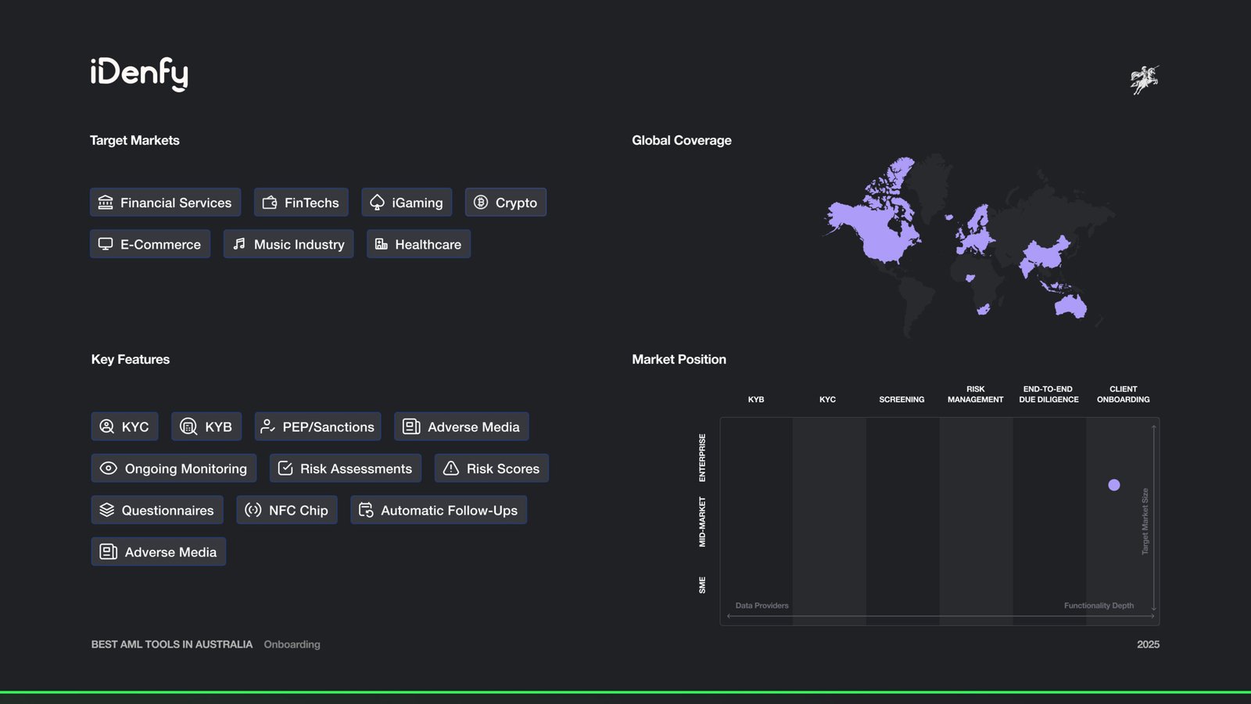Click the iDenfy logo
This screenshot has height=704, width=1251.
click(x=139, y=74)
